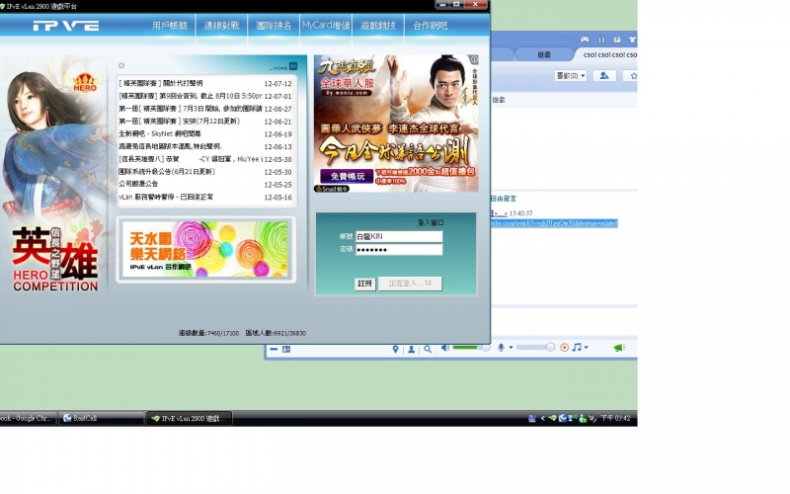This screenshot has width=790, height=494.
Task: Click the T-shirt skin icon in RaidCall
Action: (632, 39)
